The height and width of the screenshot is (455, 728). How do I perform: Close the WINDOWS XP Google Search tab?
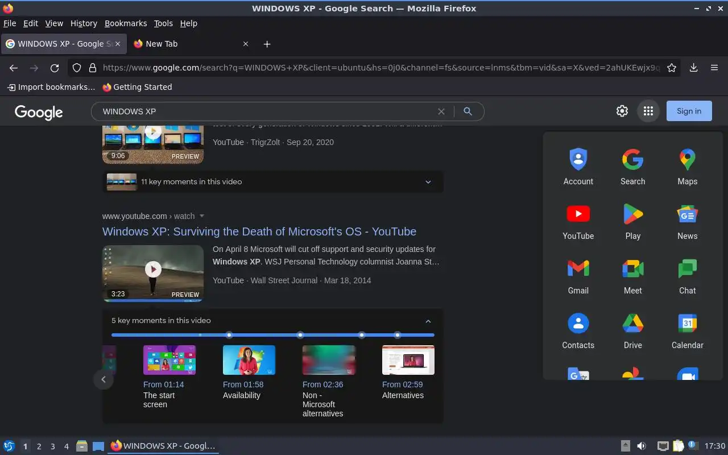pyautogui.click(x=118, y=44)
